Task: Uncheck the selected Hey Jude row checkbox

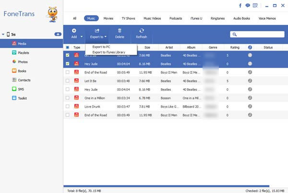Action: point(67,64)
